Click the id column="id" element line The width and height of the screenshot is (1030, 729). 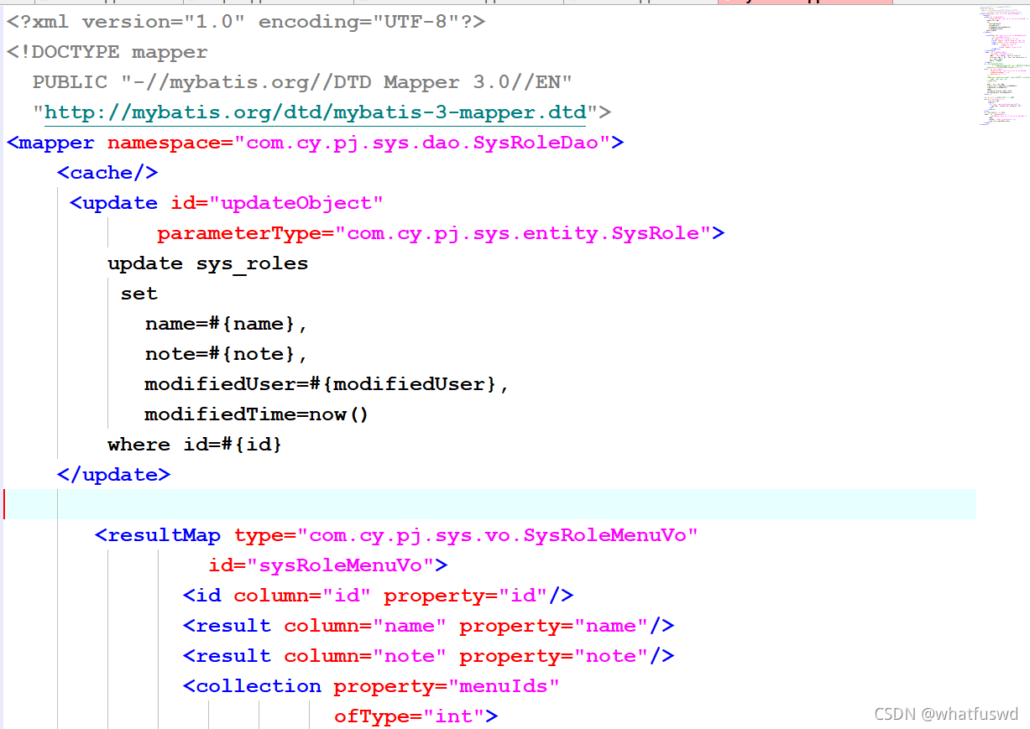tap(379, 596)
